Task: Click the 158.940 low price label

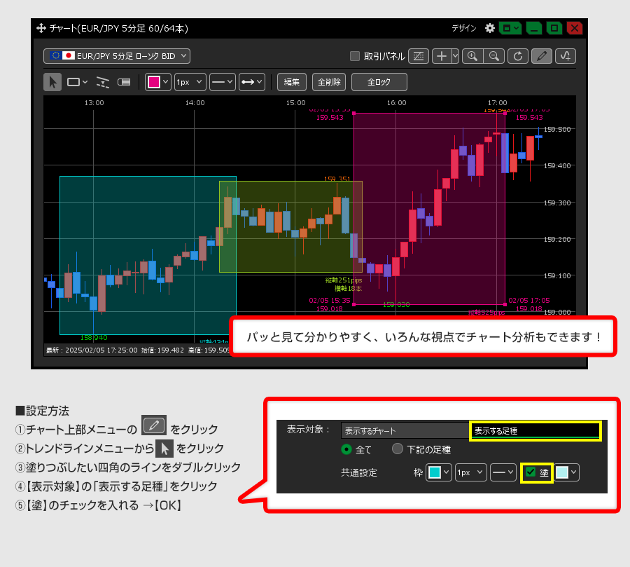Action: click(94, 338)
